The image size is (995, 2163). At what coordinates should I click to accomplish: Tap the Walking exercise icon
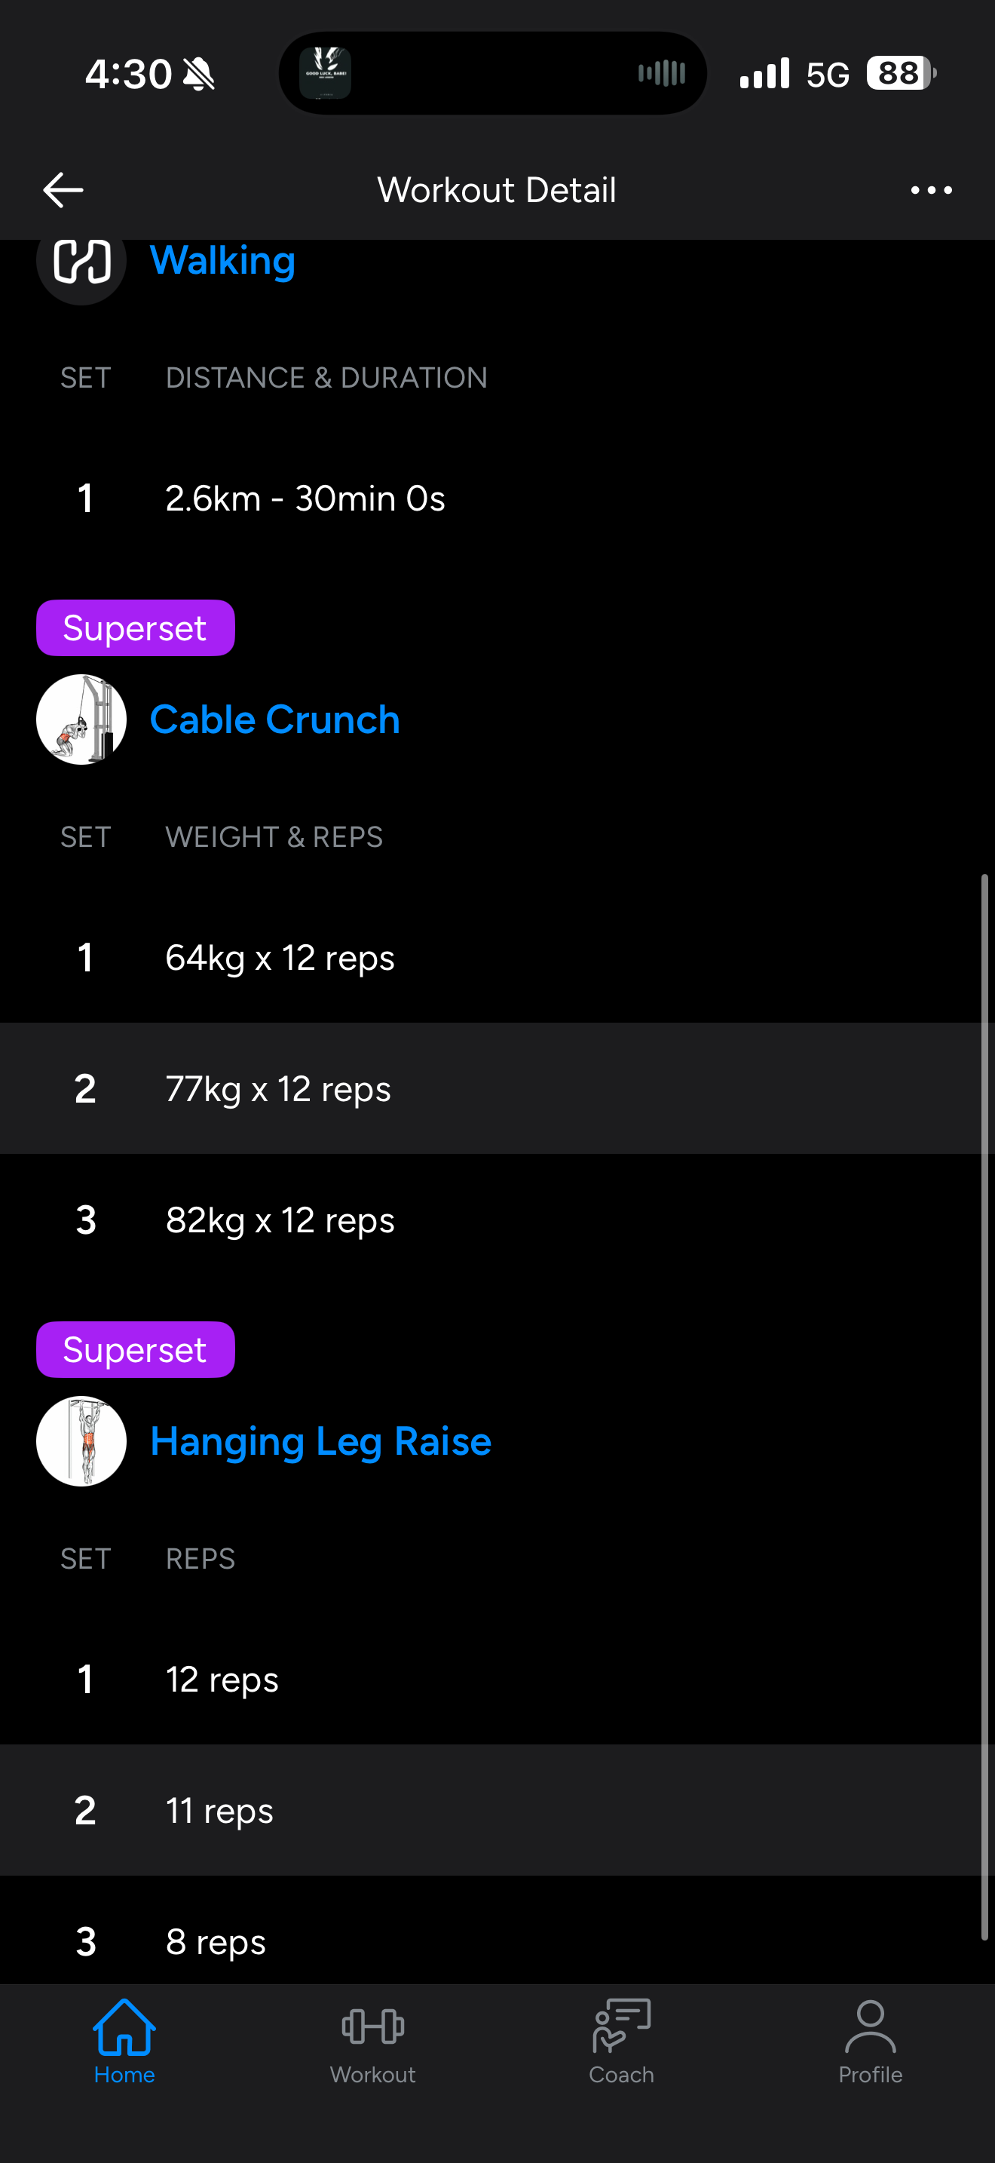click(x=81, y=262)
